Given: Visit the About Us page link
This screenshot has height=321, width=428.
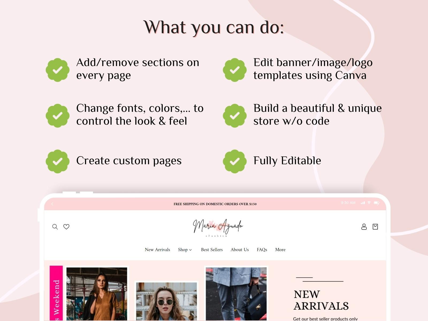Looking at the screenshot, I should tap(239, 250).
